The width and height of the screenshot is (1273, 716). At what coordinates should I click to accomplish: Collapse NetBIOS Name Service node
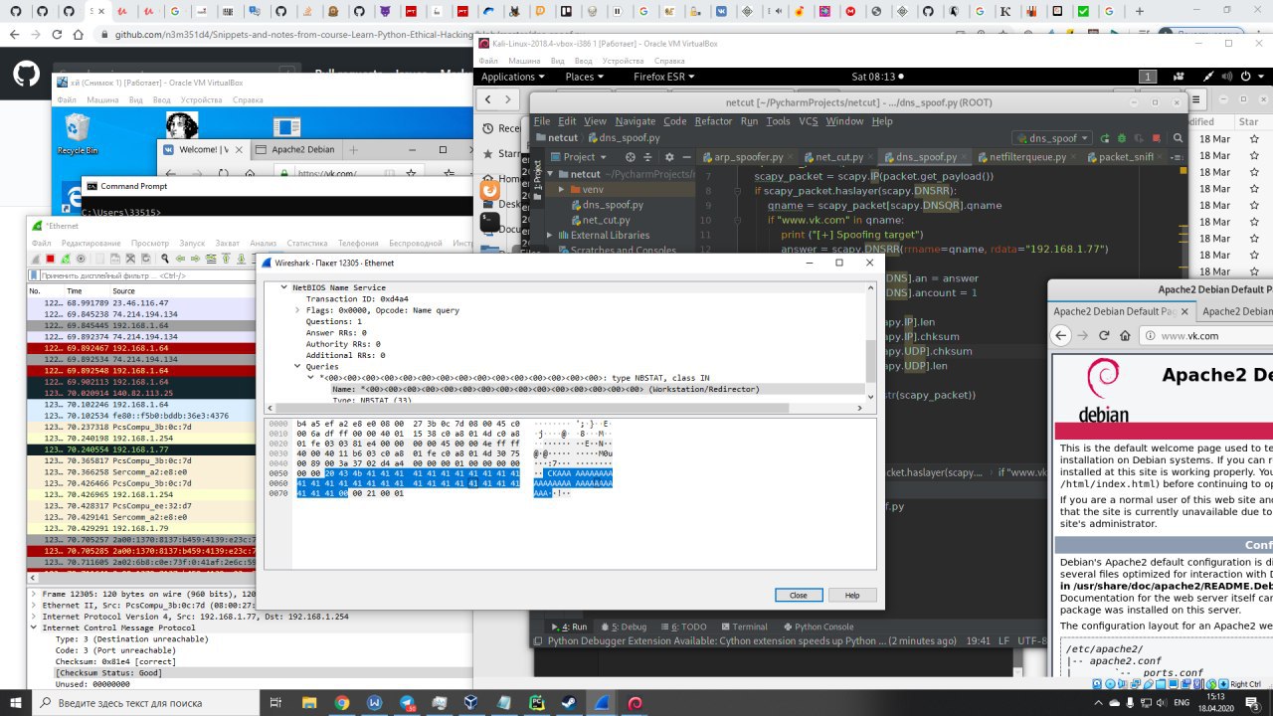tap(283, 287)
